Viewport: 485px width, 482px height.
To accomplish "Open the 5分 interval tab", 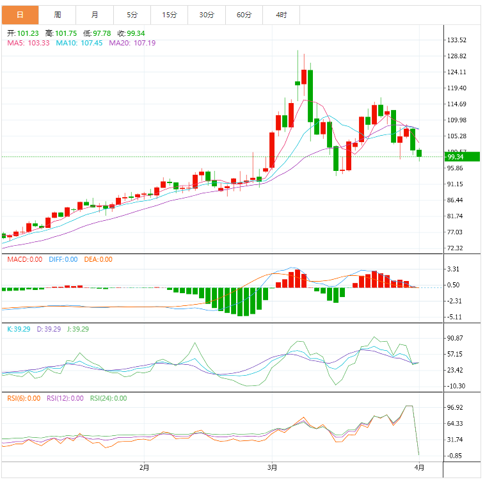I will [132, 15].
